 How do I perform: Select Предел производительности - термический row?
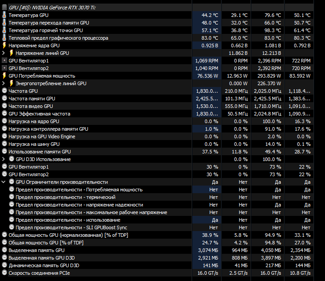pyautogui.click(x=66, y=197)
